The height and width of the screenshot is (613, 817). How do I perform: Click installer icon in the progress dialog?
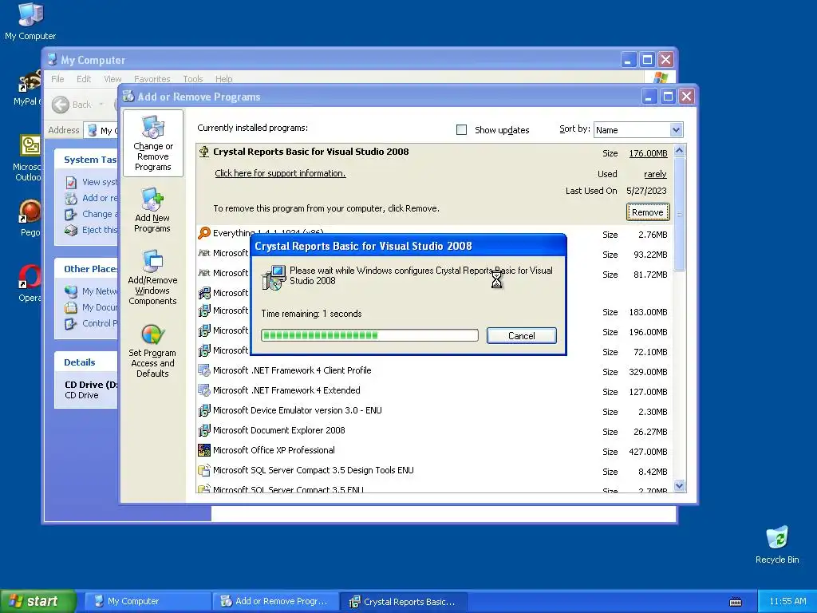pyautogui.click(x=274, y=277)
